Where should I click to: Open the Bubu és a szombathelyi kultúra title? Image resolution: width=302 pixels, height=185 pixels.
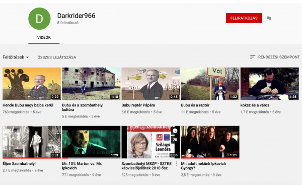tap(83, 107)
